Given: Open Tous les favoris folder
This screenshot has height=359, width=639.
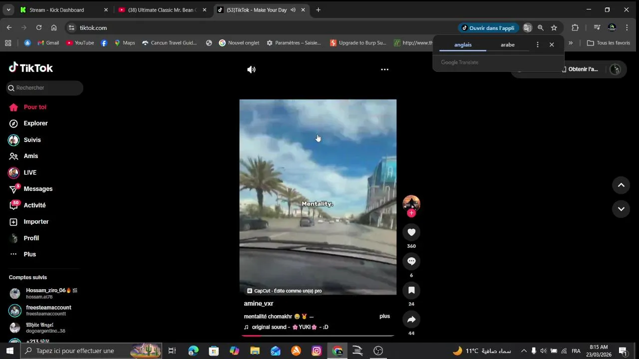Looking at the screenshot, I should (608, 43).
